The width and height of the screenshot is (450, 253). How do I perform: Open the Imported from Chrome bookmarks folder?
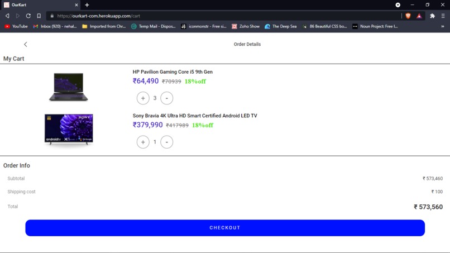104,26
